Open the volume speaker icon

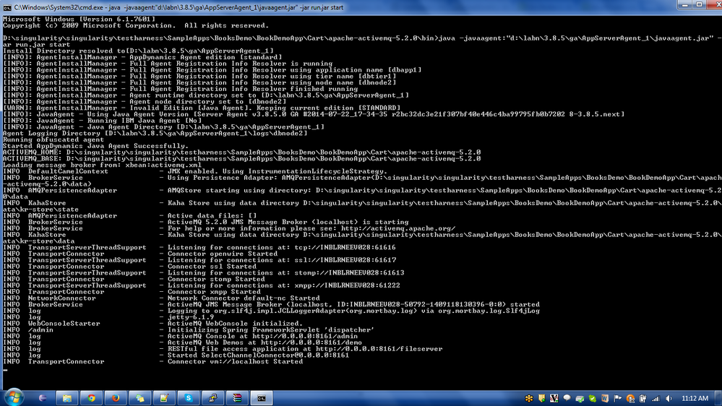tap(669, 399)
